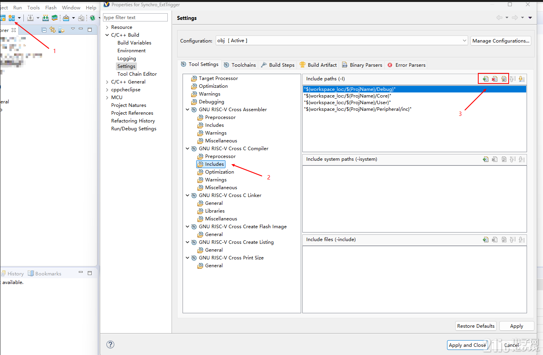Go back with the Settings back arrow
The width and height of the screenshot is (543, 355).
499,18
